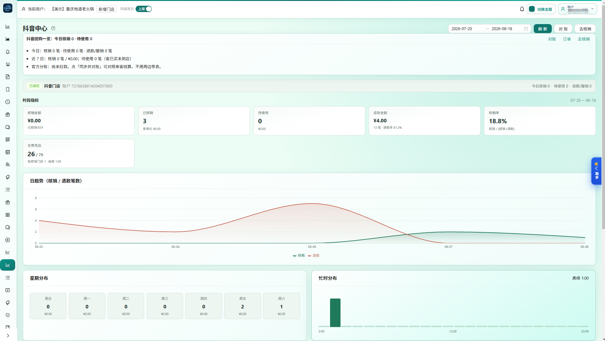Open the line trend chart sidebar icon

point(8,253)
